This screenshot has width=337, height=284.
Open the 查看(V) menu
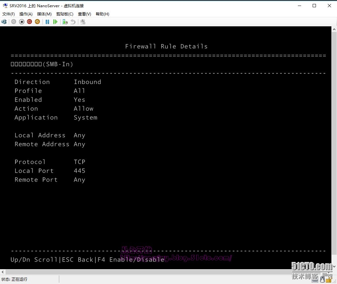(x=85, y=14)
